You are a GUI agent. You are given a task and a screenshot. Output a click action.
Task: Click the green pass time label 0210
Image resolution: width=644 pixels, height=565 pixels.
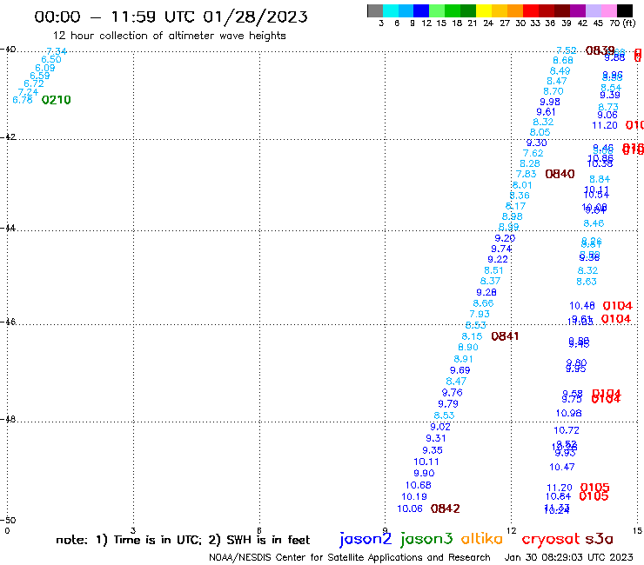pyautogui.click(x=57, y=100)
